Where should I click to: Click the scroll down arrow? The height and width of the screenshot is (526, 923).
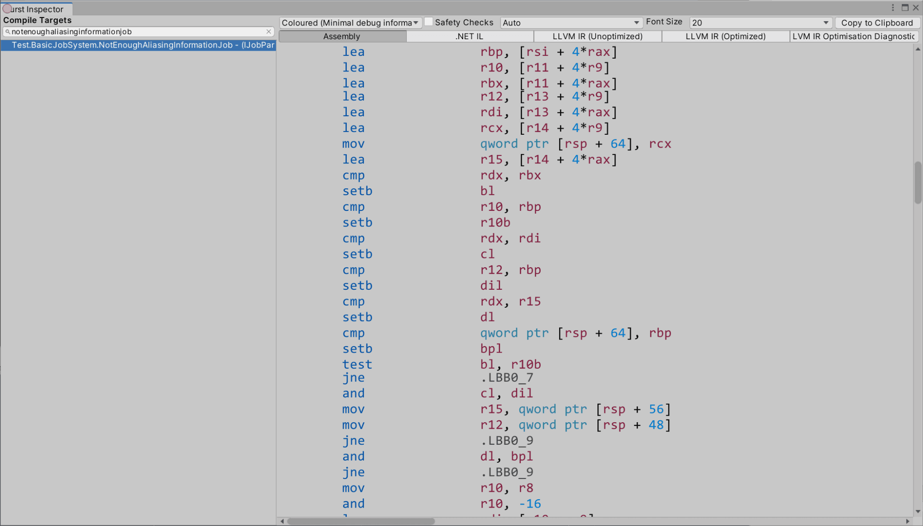pyautogui.click(x=918, y=511)
